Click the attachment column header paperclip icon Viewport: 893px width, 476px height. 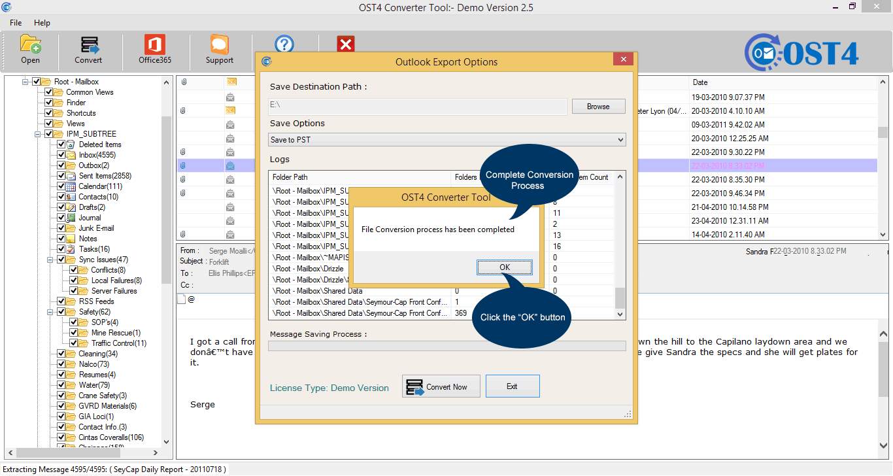(184, 82)
